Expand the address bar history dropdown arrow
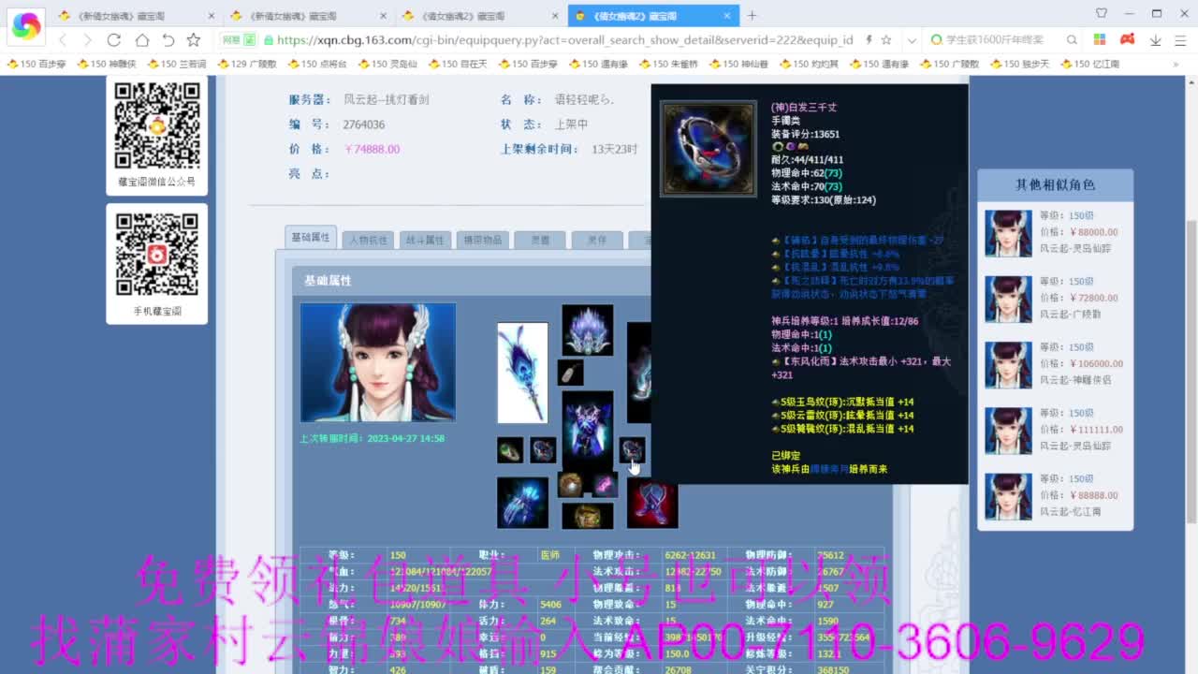The width and height of the screenshot is (1198, 674). [912, 41]
